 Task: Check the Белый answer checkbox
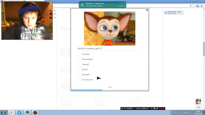pyautogui.click(x=80, y=70)
